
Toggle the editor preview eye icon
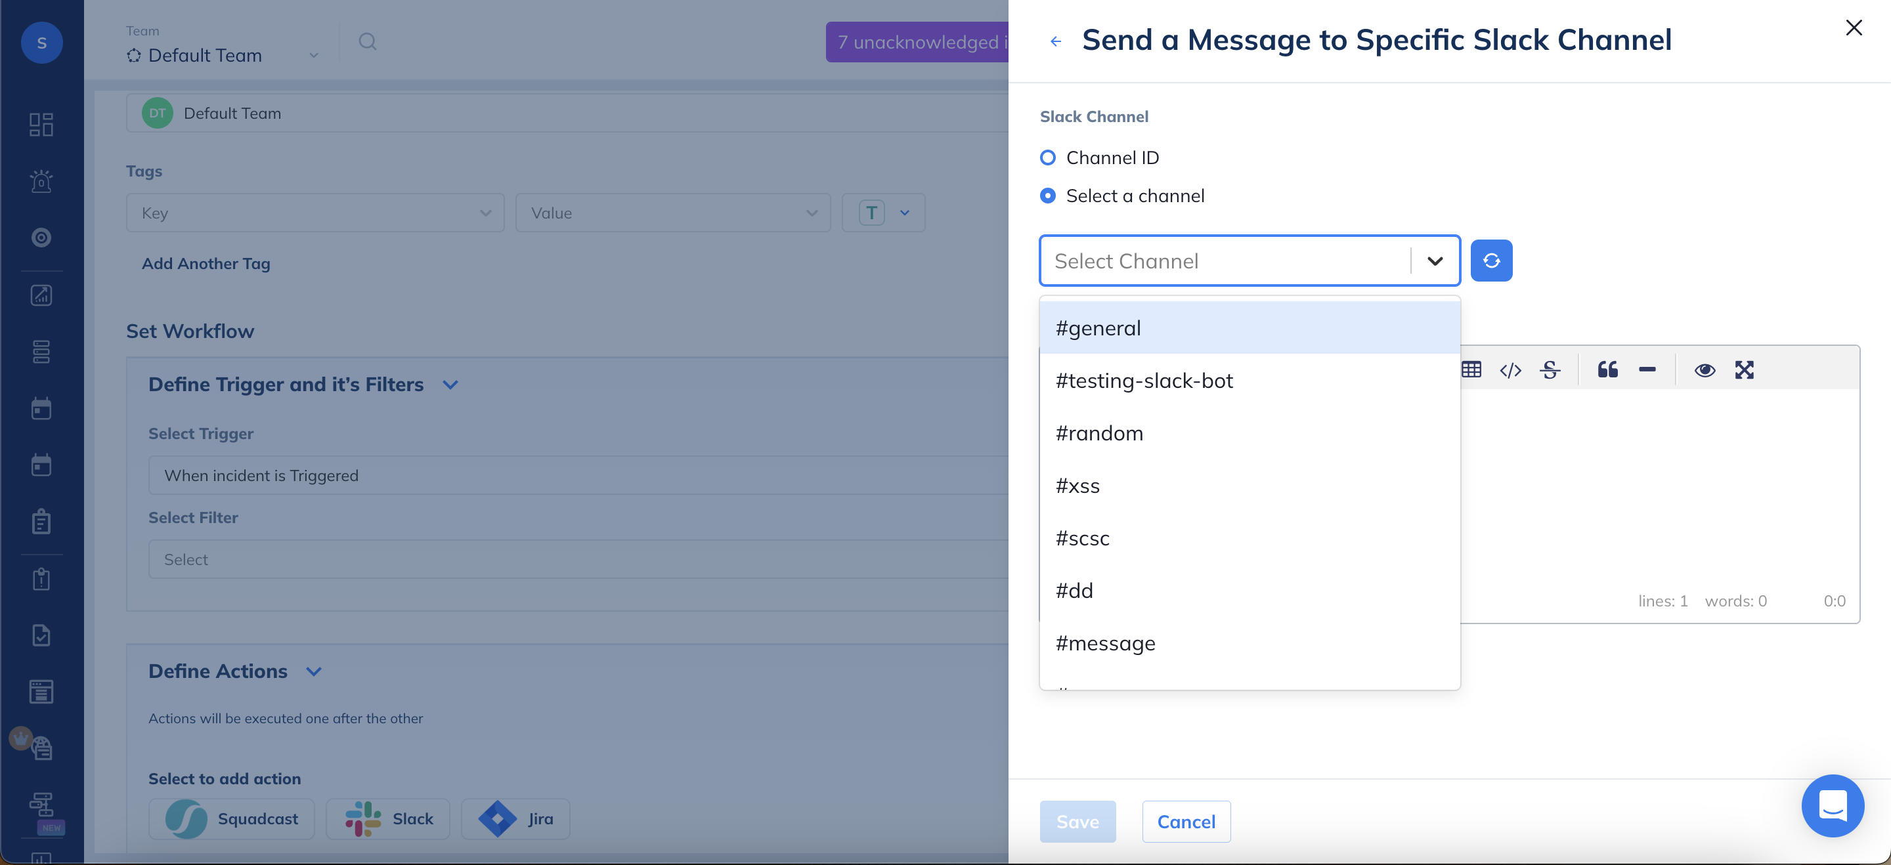(1704, 369)
